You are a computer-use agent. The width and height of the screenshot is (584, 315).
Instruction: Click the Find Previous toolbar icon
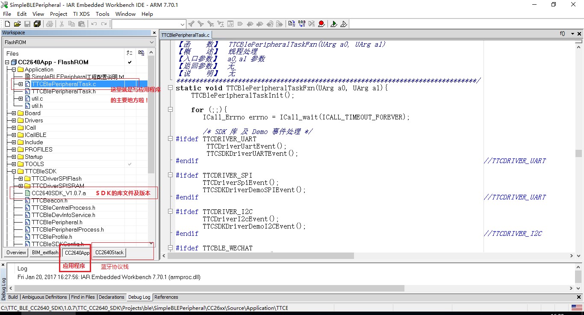click(x=191, y=24)
